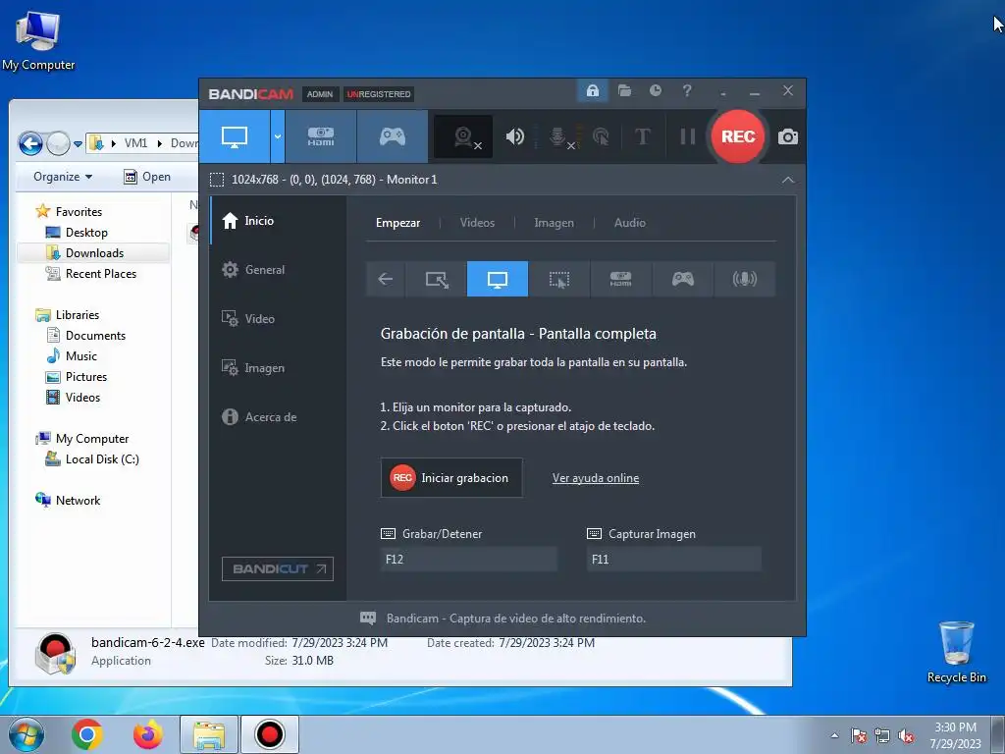Switch to the Audio tab
1005x754 pixels.
point(629,223)
